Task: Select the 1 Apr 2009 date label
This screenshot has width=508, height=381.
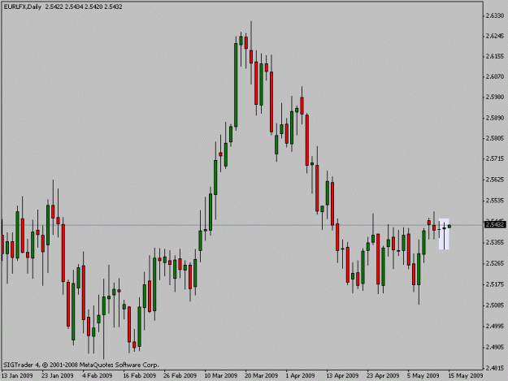Action: [x=300, y=375]
